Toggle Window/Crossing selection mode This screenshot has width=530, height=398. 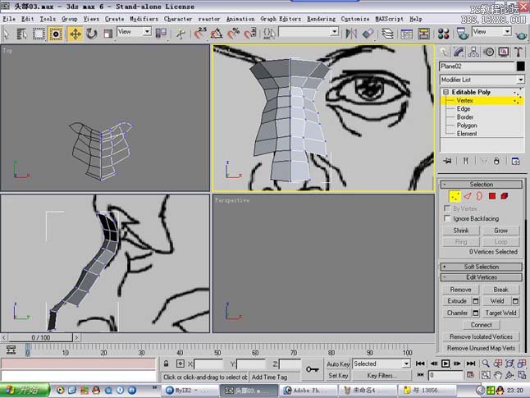point(56,34)
